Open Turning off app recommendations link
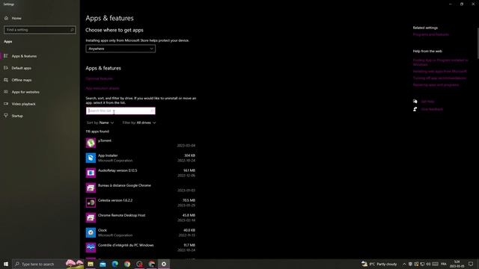This screenshot has width=479, height=269. click(439, 78)
